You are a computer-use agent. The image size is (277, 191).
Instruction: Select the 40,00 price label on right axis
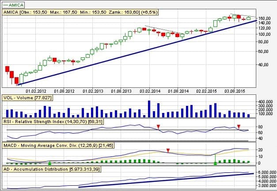coord(264,64)
